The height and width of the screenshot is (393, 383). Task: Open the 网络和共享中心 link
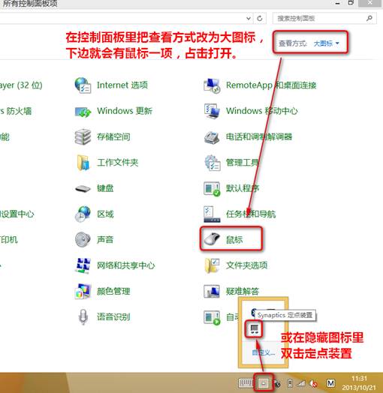[x=126, y=265]
